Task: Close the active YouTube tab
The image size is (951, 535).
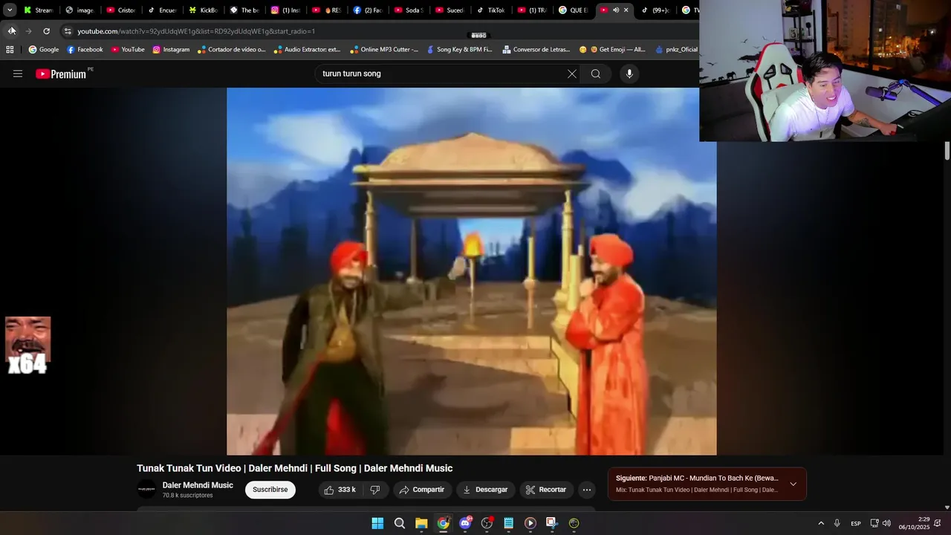Action: point(626,10)
